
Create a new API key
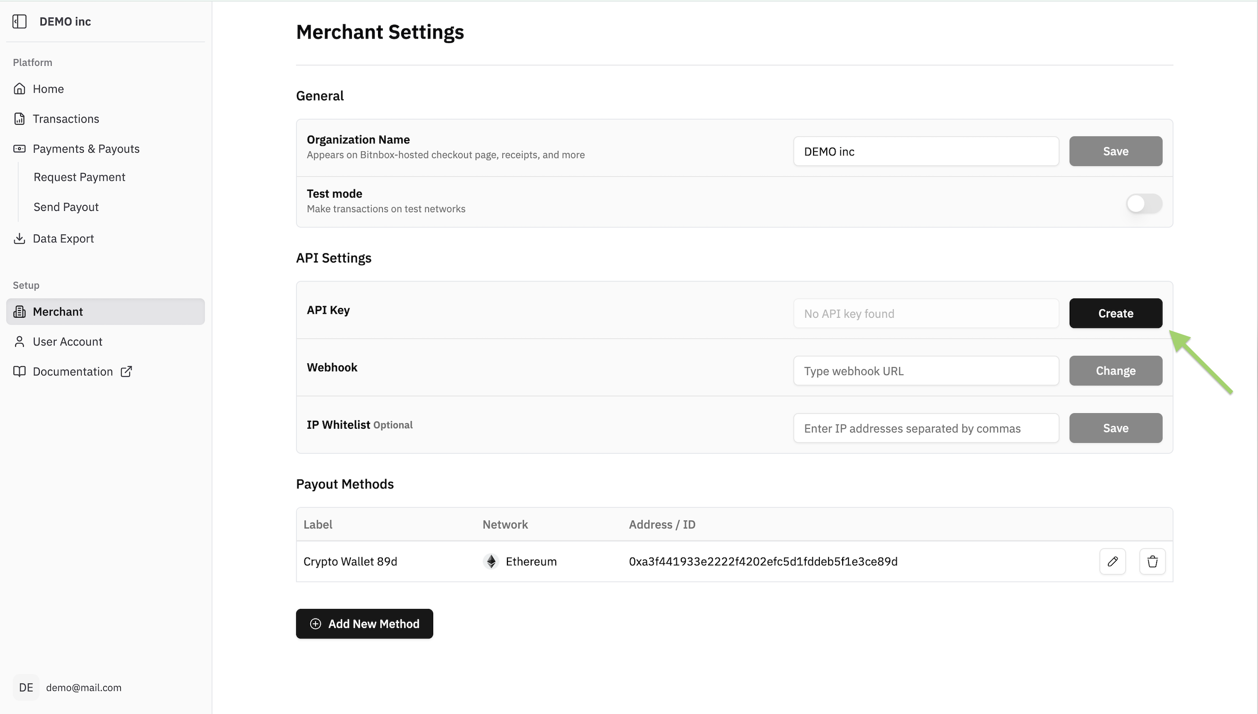point(1115,313)
